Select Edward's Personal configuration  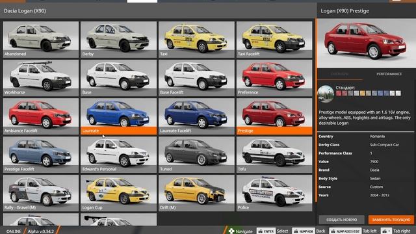tap(118, 155)
